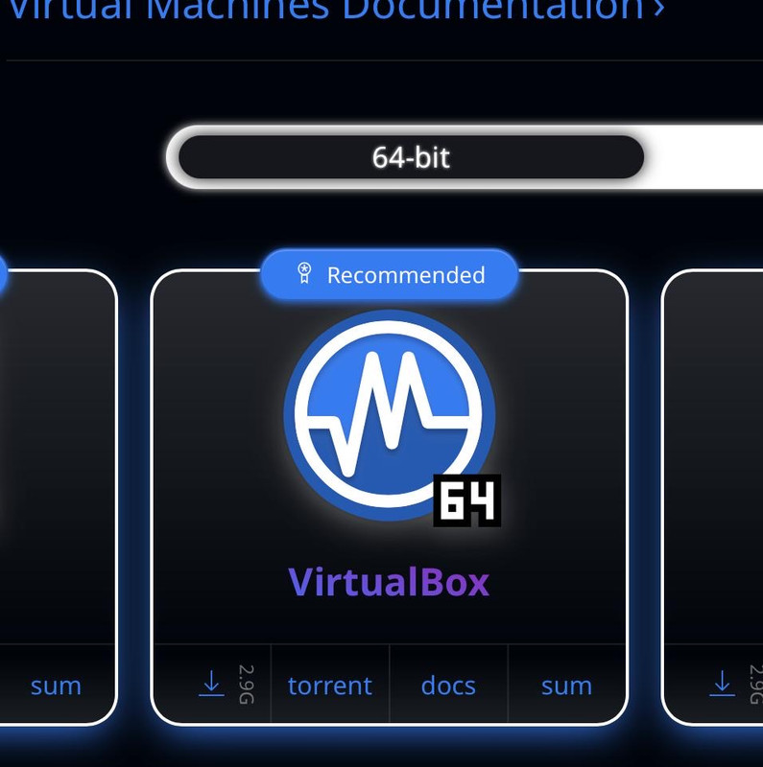
Task: Open the Virtual Machines Documentation link
Action: [x=336, y=9]
